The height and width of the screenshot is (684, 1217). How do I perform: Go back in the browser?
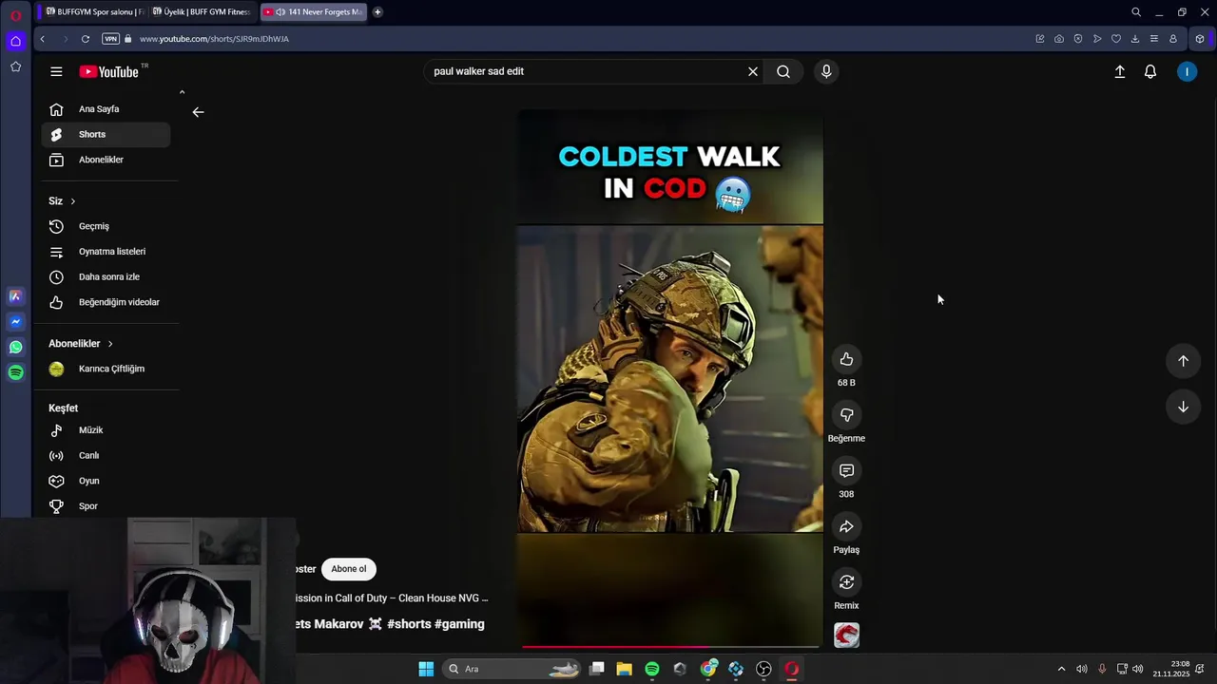(x=43, y=39)
